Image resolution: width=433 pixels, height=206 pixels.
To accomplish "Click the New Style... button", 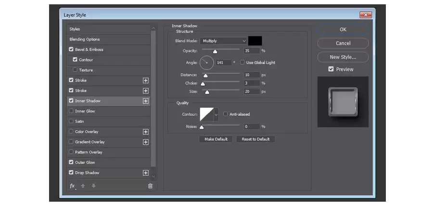I will [343, 57].
